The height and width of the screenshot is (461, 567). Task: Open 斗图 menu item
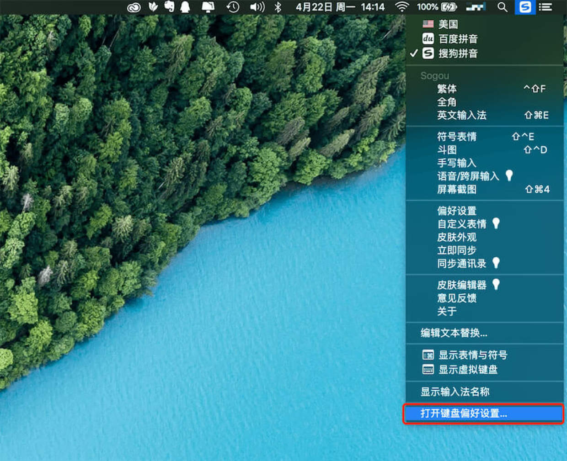[x=485, y=150]
